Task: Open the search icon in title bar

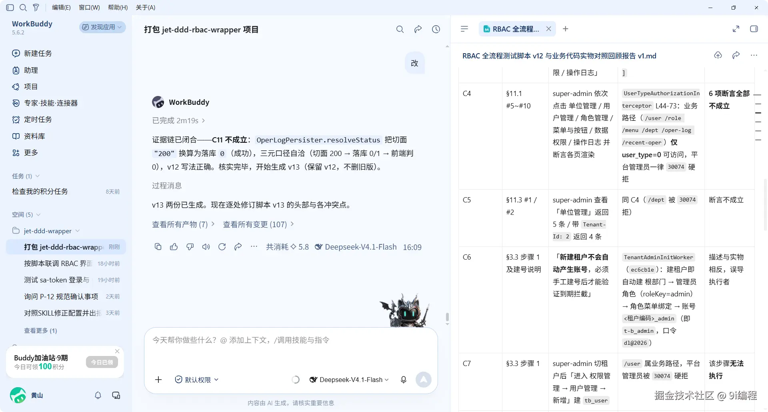Action: coord(23,8)
